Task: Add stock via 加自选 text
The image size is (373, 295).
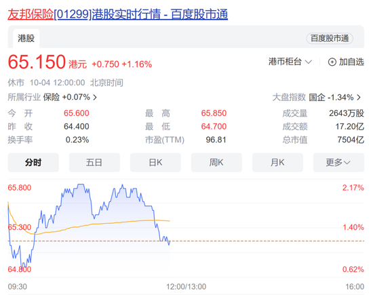Action: 351,62
